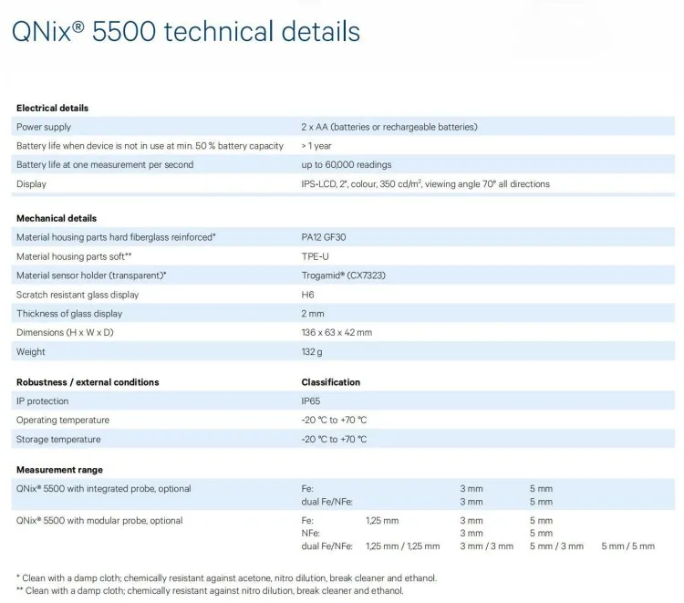Click the '2 mm' glass thickness value
Image resolution: width=684 pixels, height=603 pixels.
[x=313, y=313]
